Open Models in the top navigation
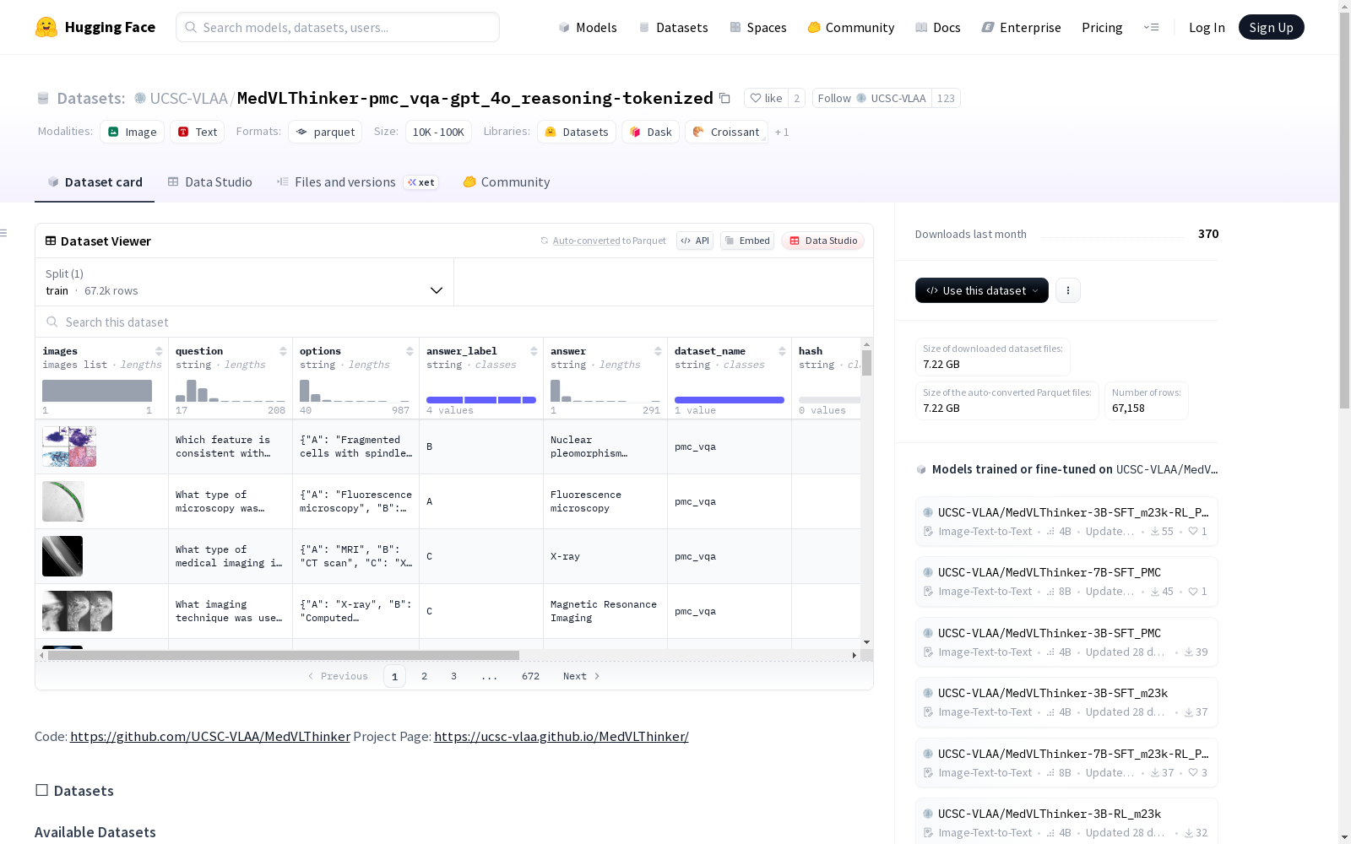This screenshot has height=844, width=1351. tap(588, 27)
